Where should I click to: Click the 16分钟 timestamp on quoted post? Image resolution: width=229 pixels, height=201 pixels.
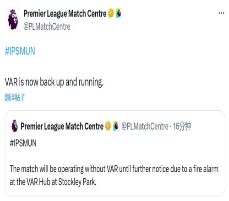pyautogui.click(x=182, y=126)
